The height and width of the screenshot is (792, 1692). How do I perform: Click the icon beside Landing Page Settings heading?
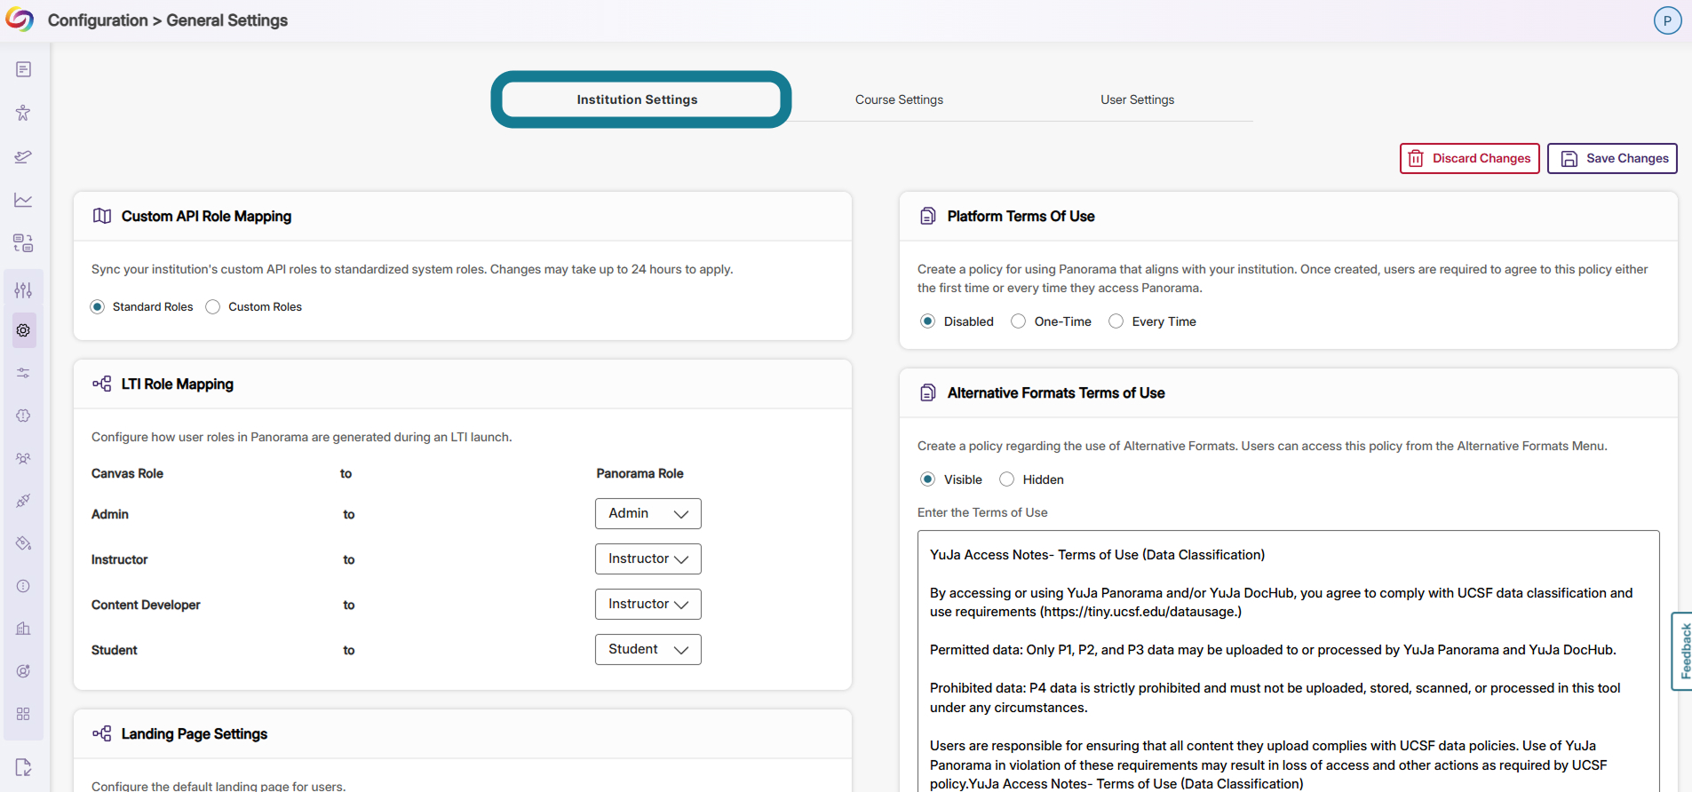pos(102,733)
